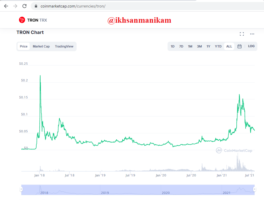
Task: Select the Price chart tab
Action: click(24, 46)
